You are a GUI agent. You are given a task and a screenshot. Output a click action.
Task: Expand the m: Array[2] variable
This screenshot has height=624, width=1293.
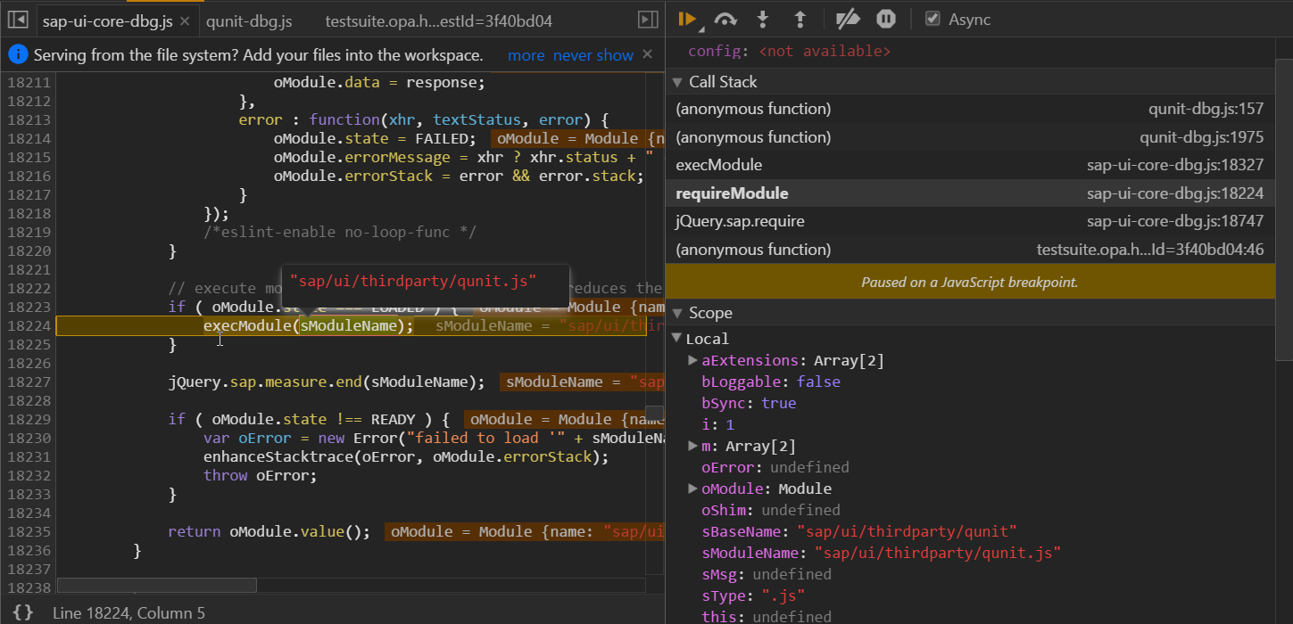tap(693, 446)
